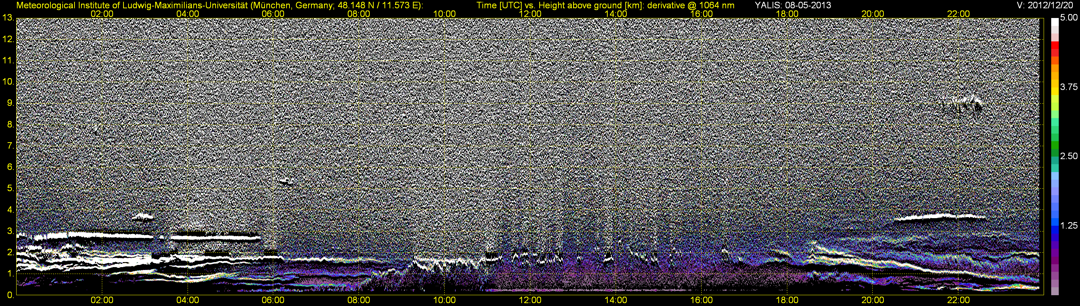The image size is (1080, 306).
Task: Click the 10 km height axis label
Action: tap(8, 82)
